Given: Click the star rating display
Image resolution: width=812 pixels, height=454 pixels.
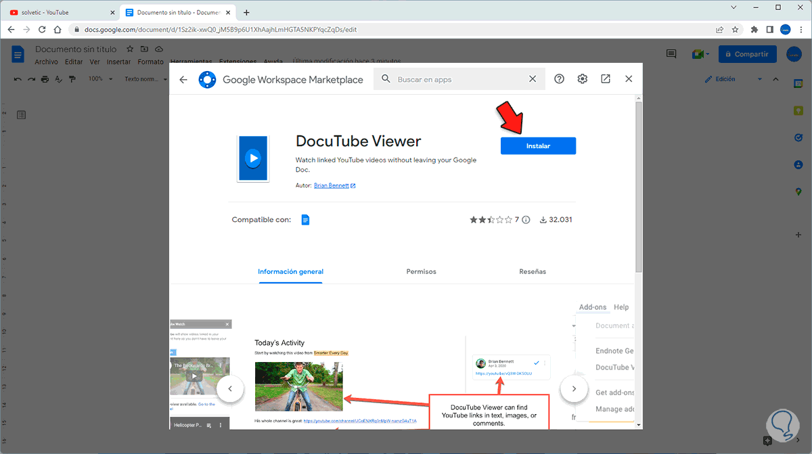Looking at the screenshot, I should [x=491, y=220].
